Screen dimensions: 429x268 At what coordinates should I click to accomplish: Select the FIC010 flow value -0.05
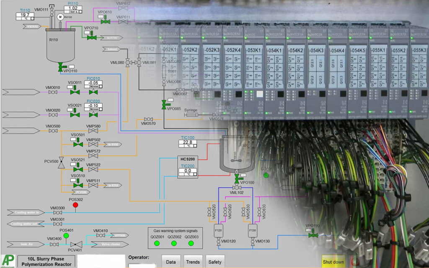93,83
